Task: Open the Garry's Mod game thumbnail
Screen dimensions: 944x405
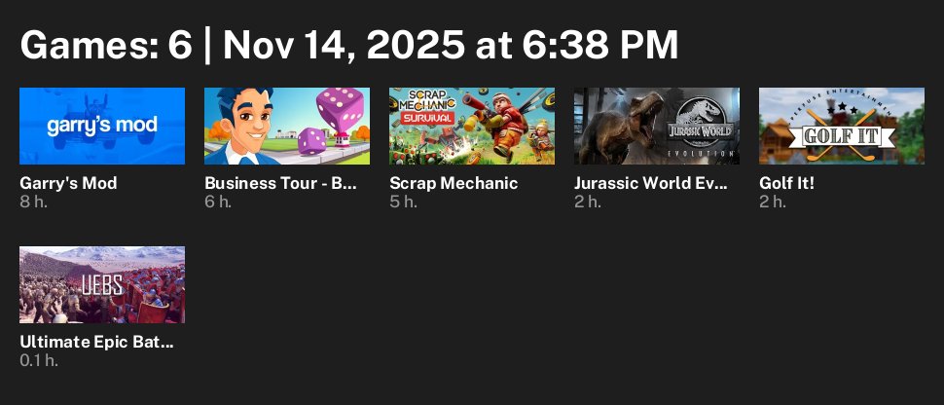Action: pyautogui.click(x=102, y=126)
